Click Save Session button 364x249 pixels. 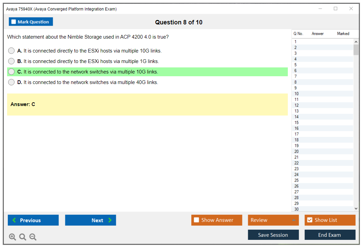click(x=273, y=235)
